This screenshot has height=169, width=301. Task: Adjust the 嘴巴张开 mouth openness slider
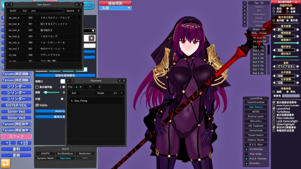(286, 57)
